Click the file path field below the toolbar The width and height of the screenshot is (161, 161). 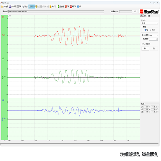coord(56,12)
